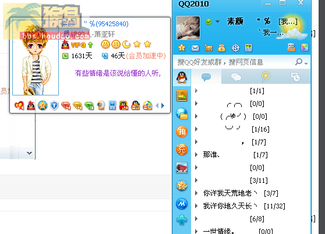The image size is (325, 234).
Task: Show previous service icons with left arrow
Action: (157, 105)
